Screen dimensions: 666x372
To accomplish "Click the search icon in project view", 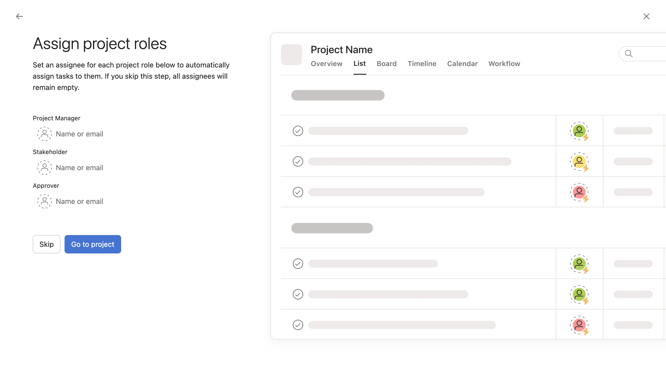I will click(x=629, y=53).
